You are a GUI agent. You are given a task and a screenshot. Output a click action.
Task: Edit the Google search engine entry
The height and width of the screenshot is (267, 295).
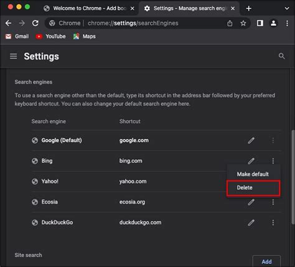tap(251, 141)
